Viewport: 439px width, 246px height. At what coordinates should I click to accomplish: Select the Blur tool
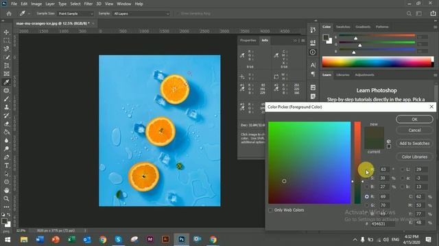click(6, 141)
